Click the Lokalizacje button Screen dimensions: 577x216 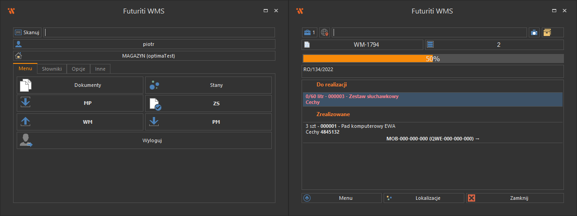pyautogui.click(x=424, y=198)
